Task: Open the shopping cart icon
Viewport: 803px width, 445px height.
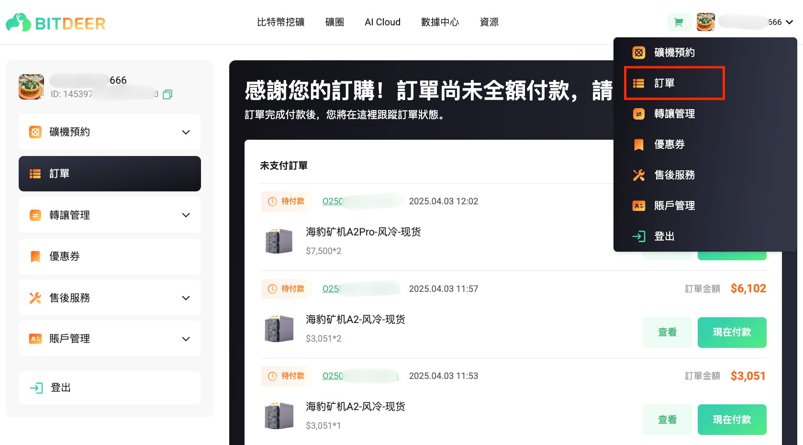Action: point(679,22)
